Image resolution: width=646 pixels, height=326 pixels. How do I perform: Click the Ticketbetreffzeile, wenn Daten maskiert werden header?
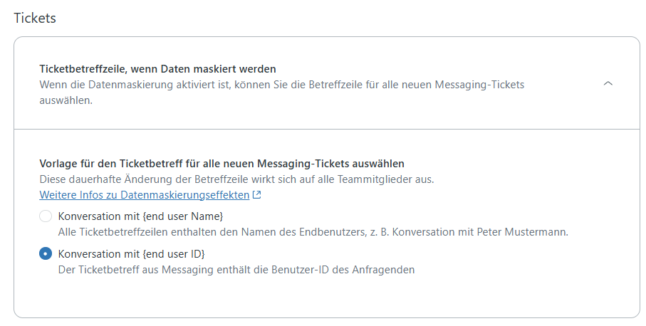(x=157, y=69)
